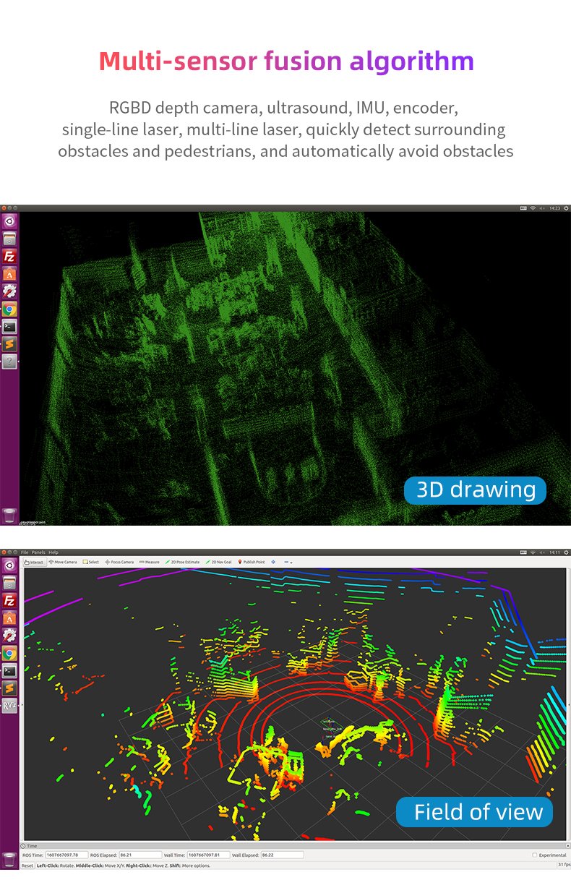The width and height of the screenshot is (571, 893).
Task: Open the minus remove-tool dropdown in toolbar
Action: 288,562
